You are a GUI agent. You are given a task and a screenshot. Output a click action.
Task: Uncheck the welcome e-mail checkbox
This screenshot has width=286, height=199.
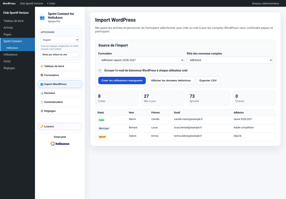[100, 71]
